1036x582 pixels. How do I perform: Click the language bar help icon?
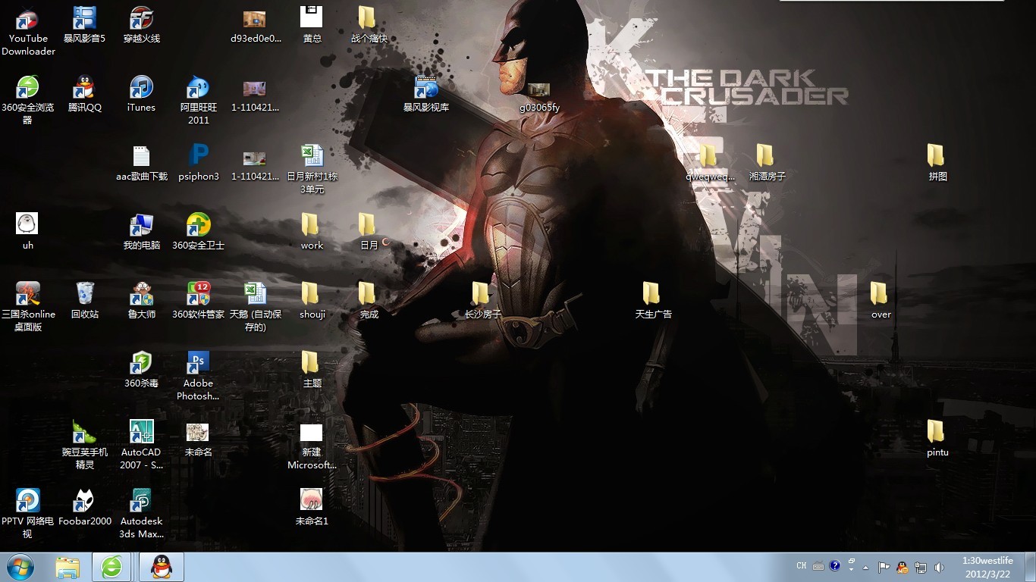835,566
